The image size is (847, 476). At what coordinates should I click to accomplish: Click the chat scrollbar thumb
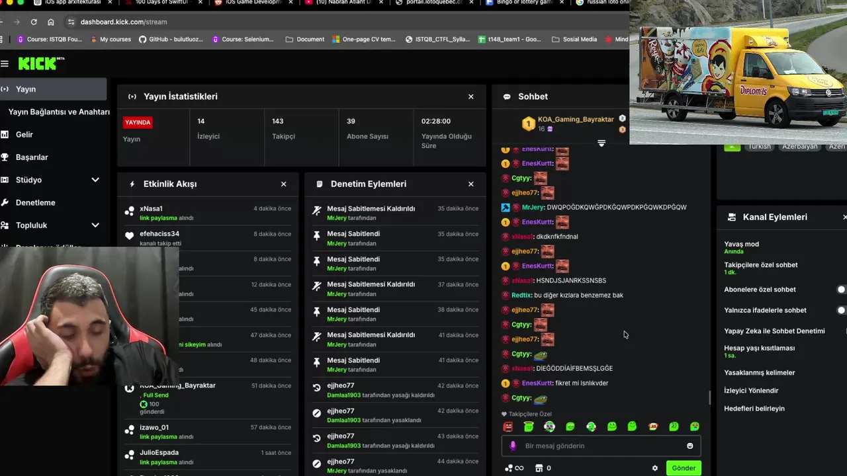pos(709,397)
